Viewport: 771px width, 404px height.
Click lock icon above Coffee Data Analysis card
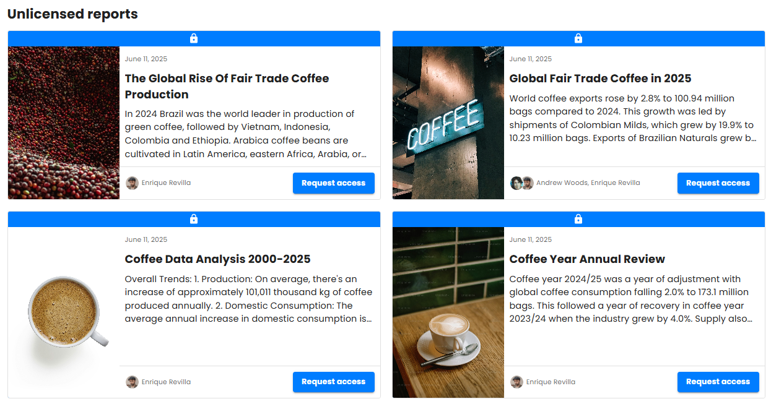pos(194,219)
